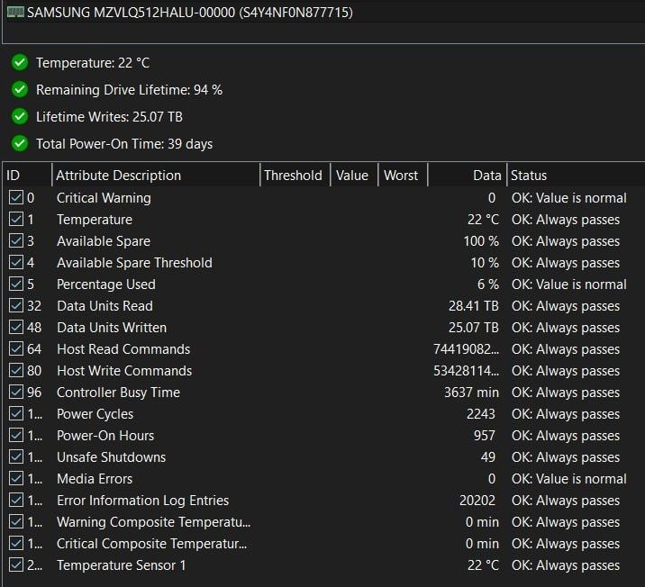645x587 pixels.
Task: Toggle the Unsafe Shutdowns row checkbox
Action: [16, 456]
